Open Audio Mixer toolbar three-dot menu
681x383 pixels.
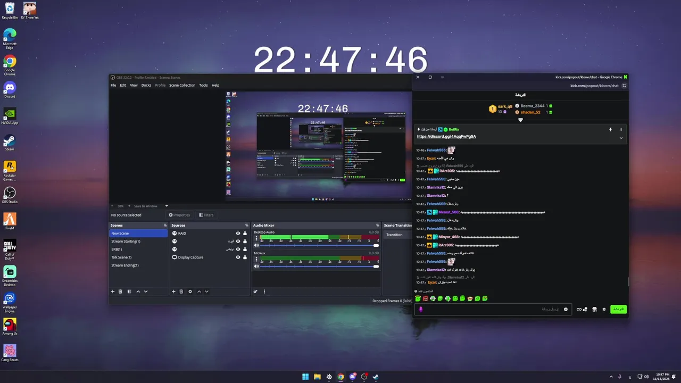(x=264, y=292)
